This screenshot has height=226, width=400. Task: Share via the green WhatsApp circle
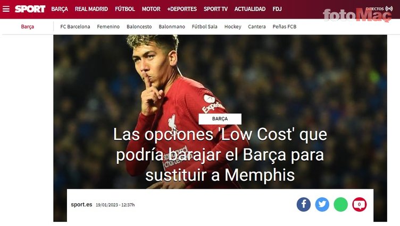341,204
